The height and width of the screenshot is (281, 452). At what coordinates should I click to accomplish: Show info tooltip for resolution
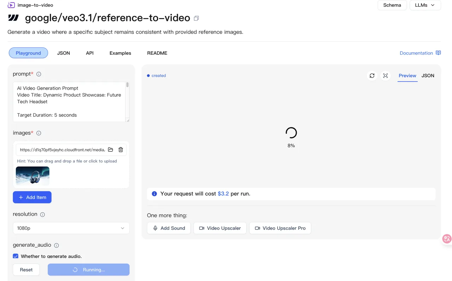(x=42, y=215)
